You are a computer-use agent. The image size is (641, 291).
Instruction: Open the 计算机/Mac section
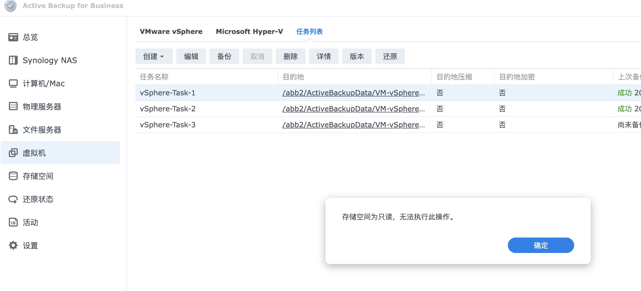pos(60,83)
